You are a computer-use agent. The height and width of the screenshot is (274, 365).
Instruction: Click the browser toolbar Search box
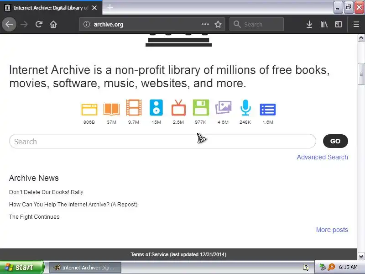click(256, 24)
